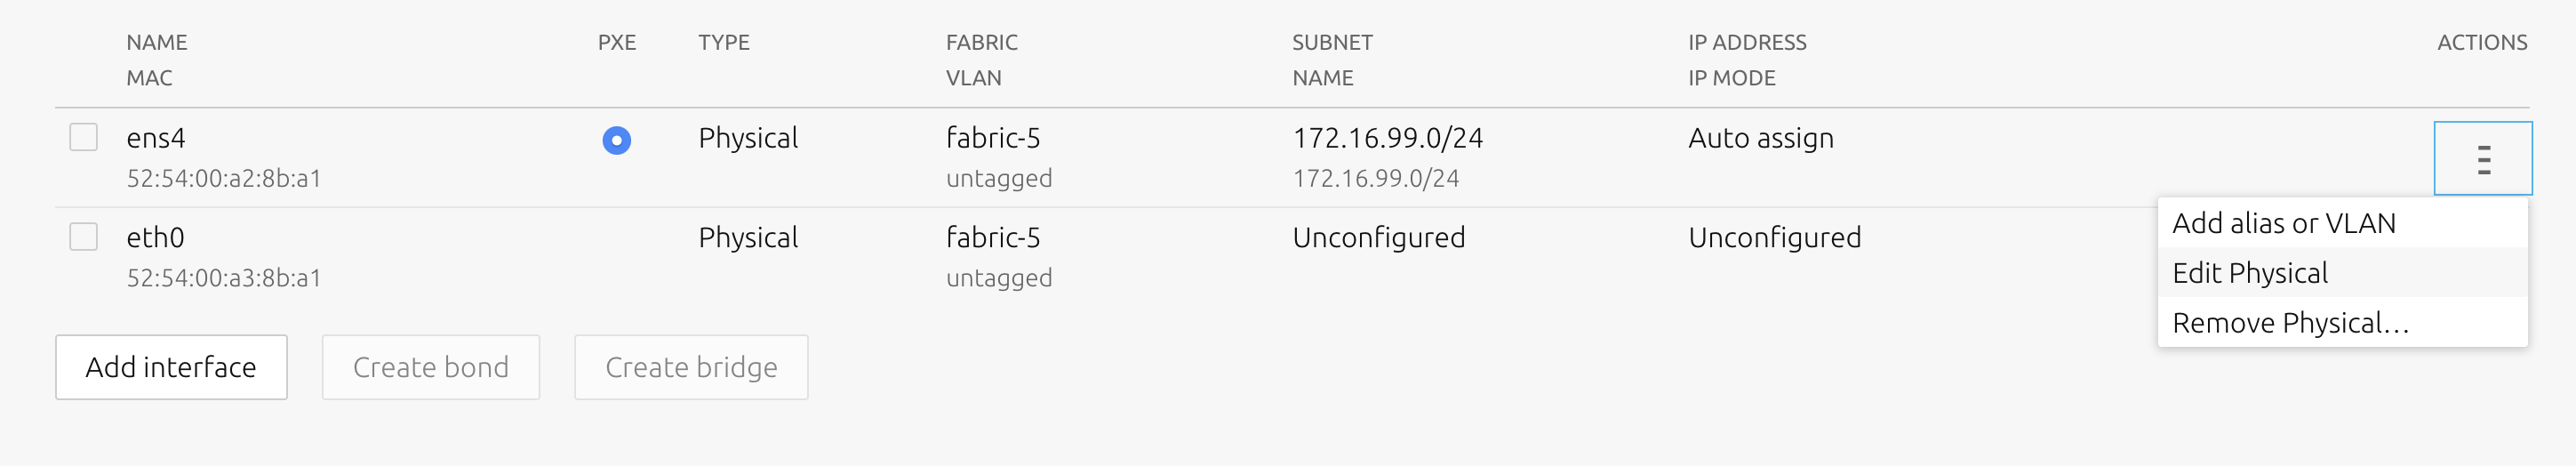Click the IP ADDRESS column header
This screenshot has width=2576, height=466.
coord(1747,42)
